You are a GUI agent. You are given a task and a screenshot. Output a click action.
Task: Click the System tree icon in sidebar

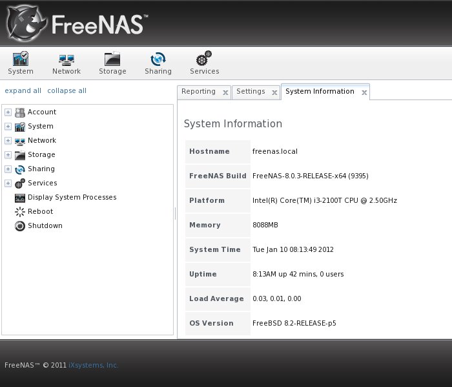point(20,127)
